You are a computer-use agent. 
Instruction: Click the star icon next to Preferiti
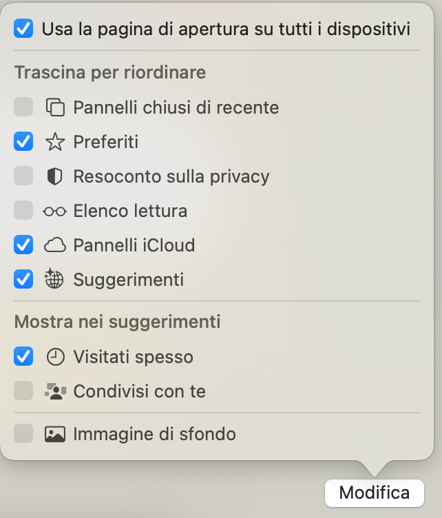pyautogui.click(x=54, y=142)
